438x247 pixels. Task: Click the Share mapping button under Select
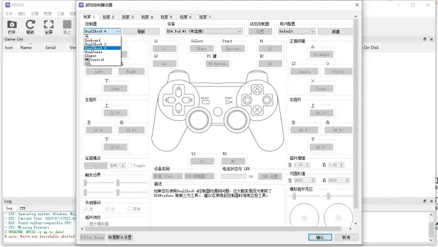point(201,48)
